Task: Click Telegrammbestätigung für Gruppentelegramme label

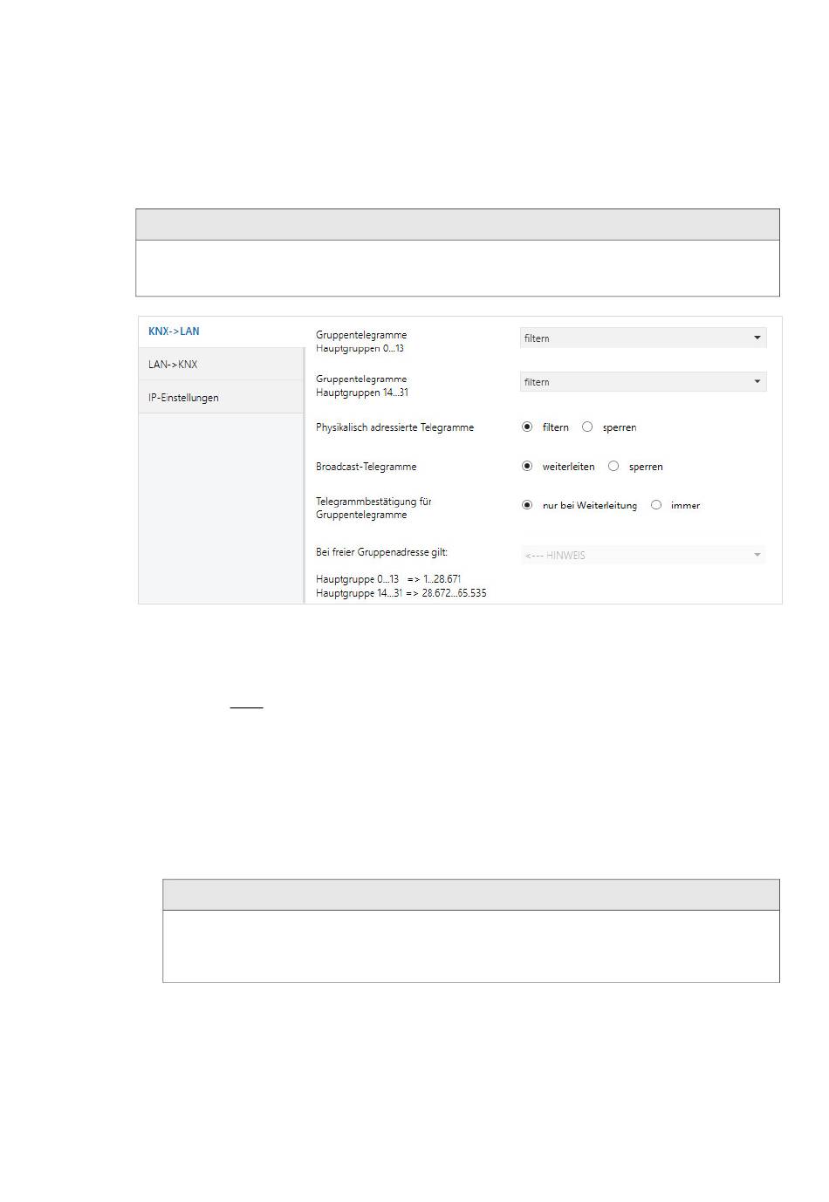Action: [373, 508]
